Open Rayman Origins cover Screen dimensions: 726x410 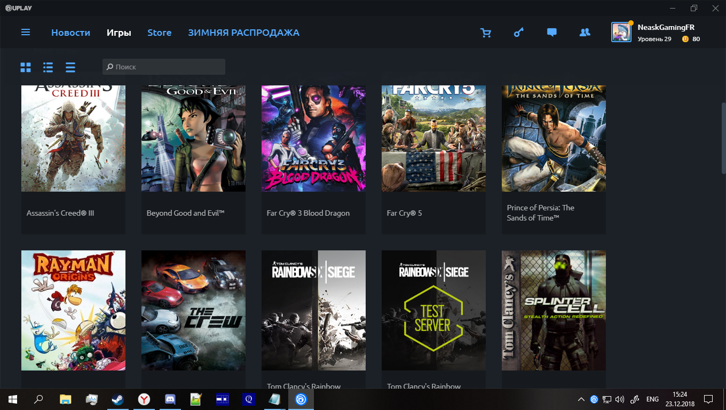click(x=73, y=310)
